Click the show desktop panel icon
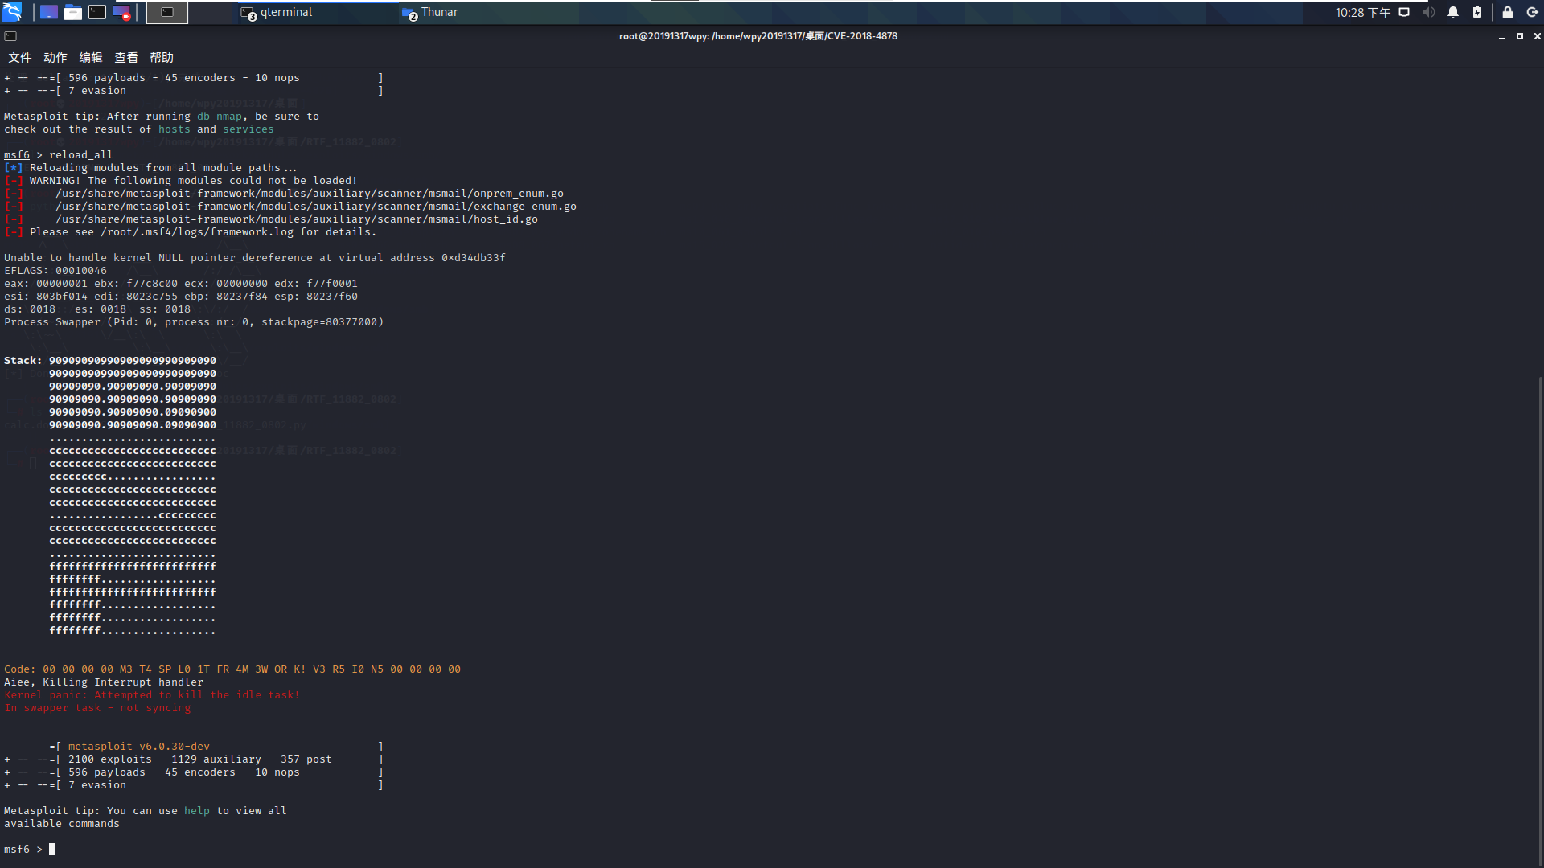 [49, 12]
